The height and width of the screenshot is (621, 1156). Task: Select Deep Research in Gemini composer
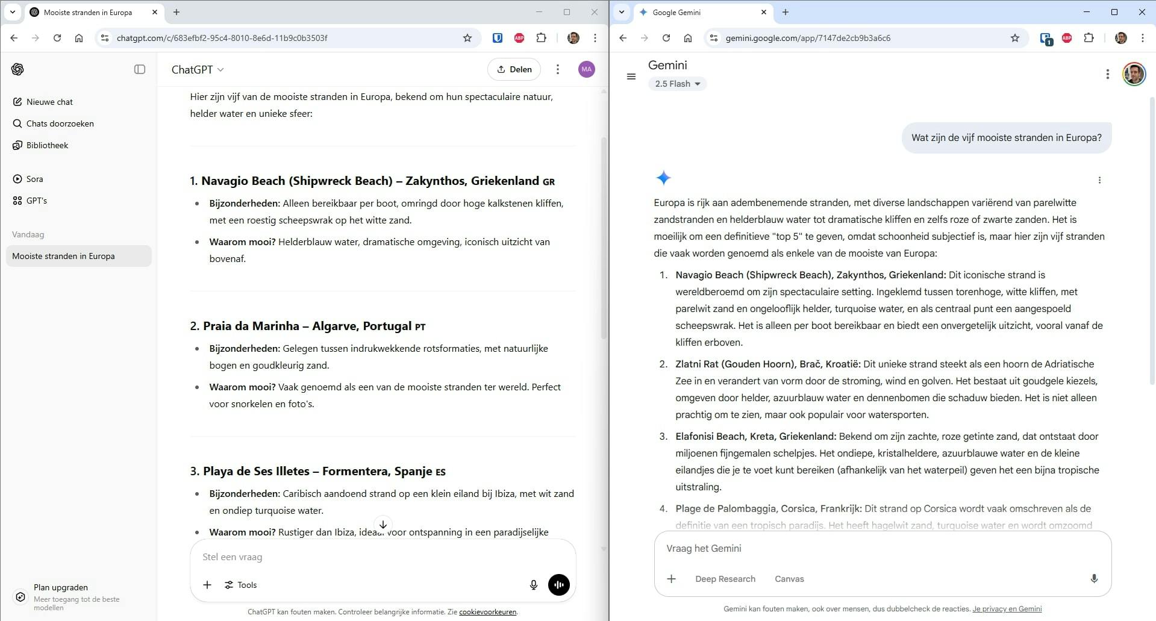725,579
